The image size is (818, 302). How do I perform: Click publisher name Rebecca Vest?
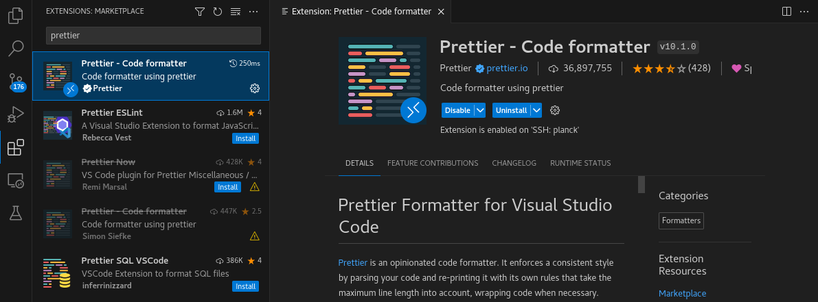107,138
